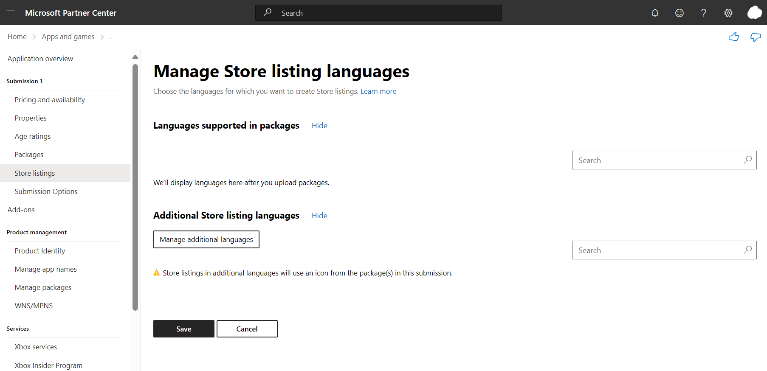767x371 pixels.
Task: Click search icon in packages languages search
Action: [x=747, y=160]
